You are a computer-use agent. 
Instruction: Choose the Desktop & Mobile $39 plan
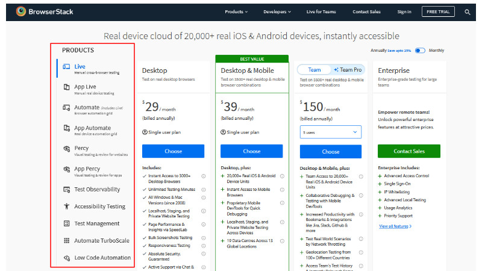click(251, 151)
